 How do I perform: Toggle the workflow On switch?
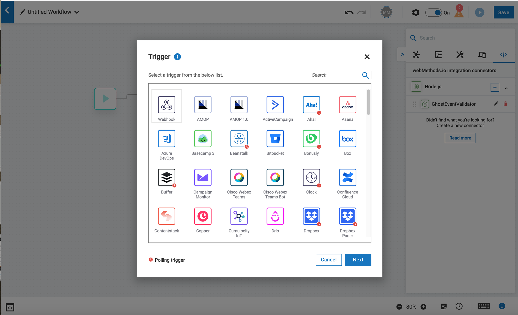(x=434, y=12)
